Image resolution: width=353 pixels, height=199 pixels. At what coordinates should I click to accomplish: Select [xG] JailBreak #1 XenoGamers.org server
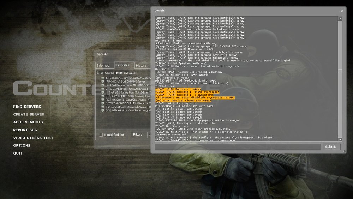click(128, 110)
